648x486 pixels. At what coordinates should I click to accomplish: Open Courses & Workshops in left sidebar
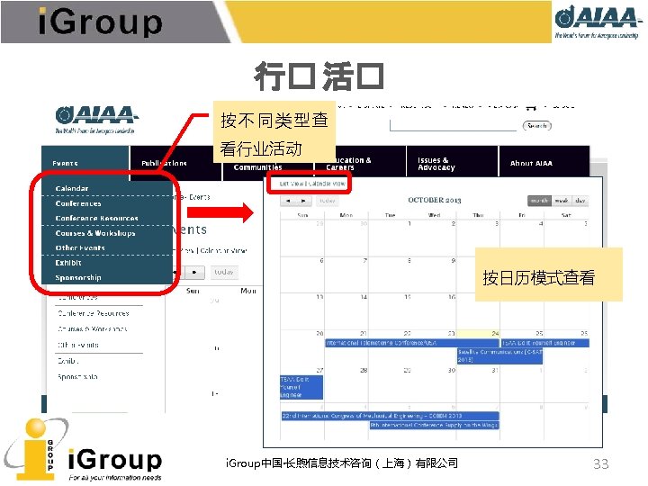click(x=92, y=329)
